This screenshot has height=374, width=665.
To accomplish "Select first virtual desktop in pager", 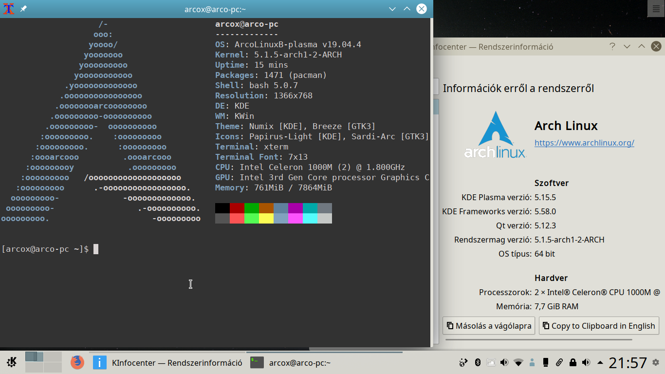I will click(34, 356).
